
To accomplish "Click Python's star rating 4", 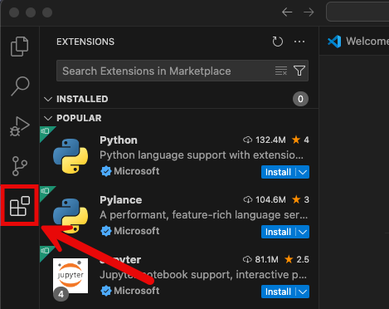I will click(300, 140).
